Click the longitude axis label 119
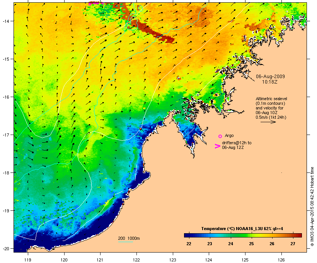This screenshot has width=317, height=263. click(x=28, y=260)
